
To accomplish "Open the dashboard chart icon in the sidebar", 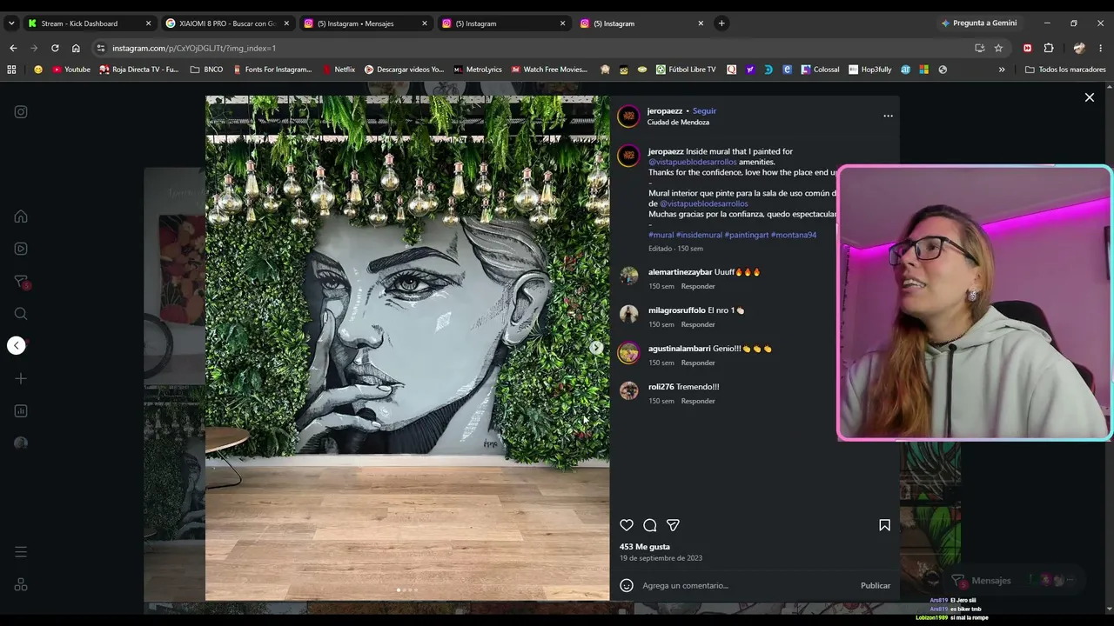I will [x=21, y=410].
